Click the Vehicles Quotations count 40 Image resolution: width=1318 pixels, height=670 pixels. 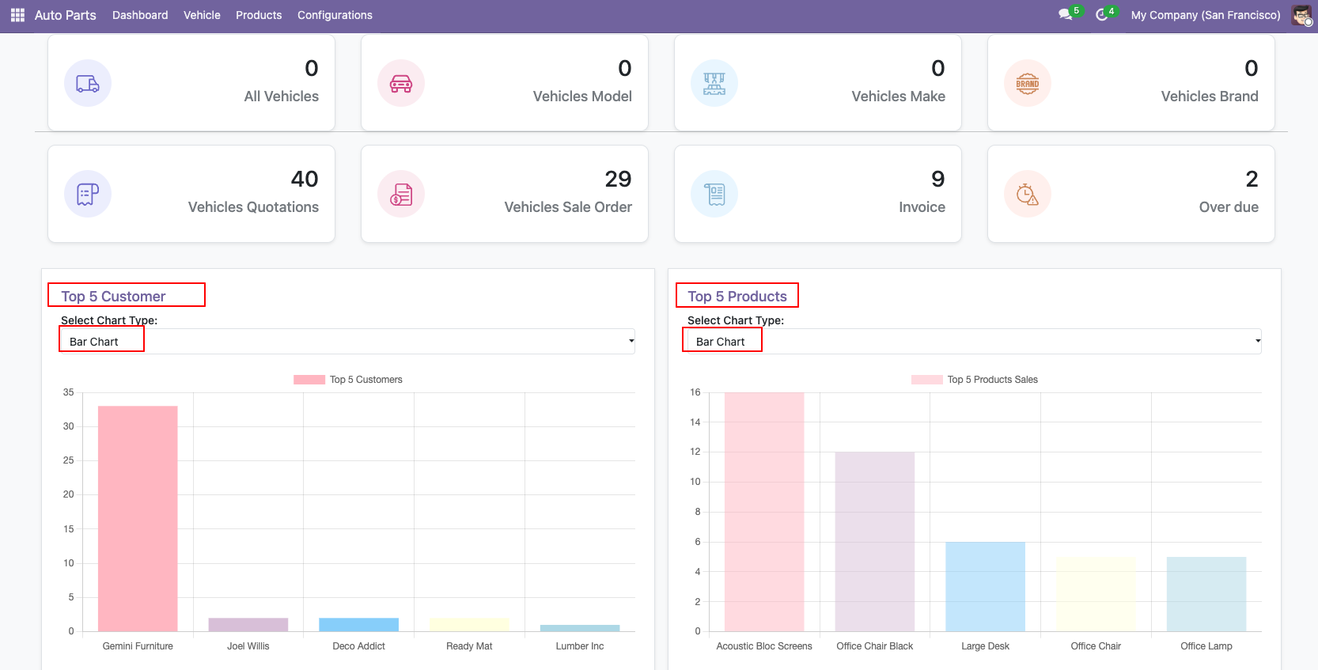pos(305,180)
